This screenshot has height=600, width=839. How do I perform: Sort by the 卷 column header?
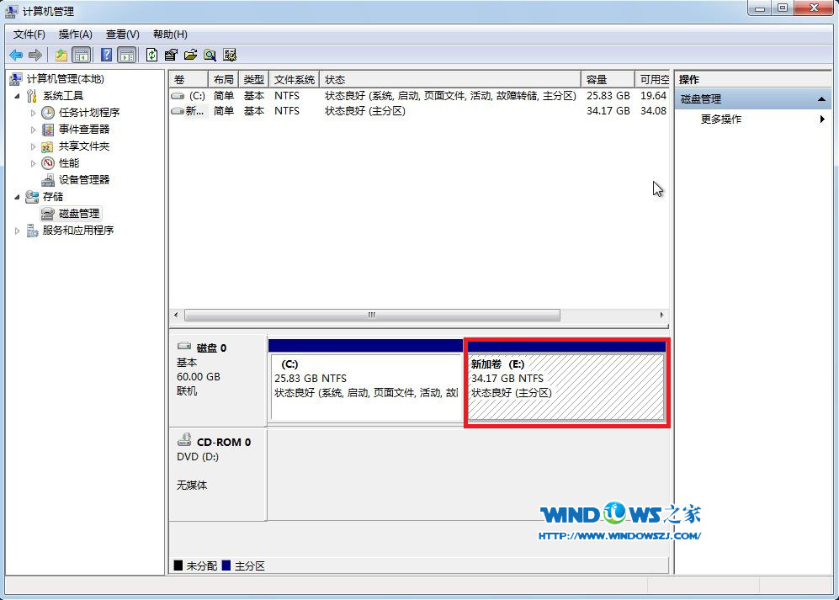189,79
